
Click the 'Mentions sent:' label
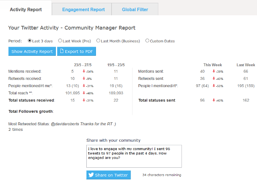[151, 71]
